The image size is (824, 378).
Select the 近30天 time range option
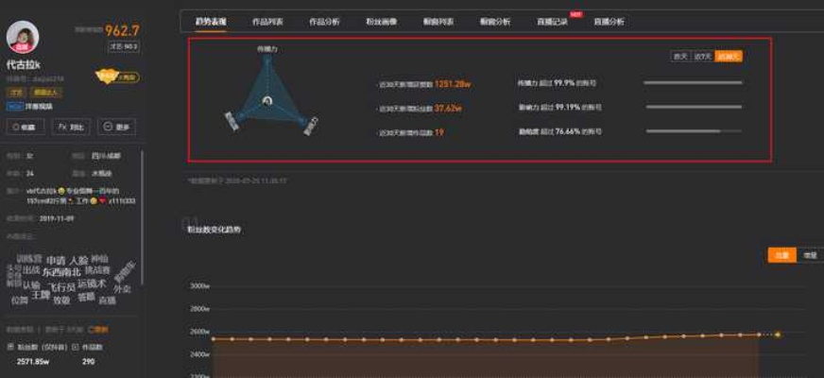click(x=729, y=57)
